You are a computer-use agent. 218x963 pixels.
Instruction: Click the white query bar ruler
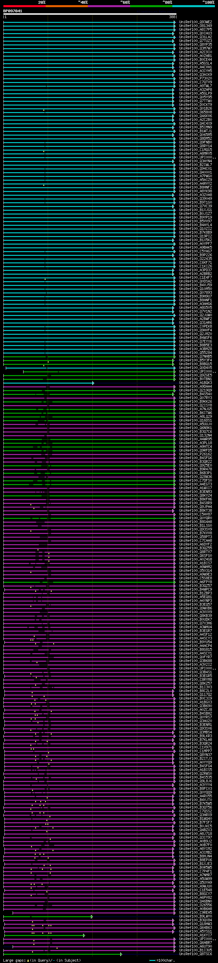tap(90, 14)
